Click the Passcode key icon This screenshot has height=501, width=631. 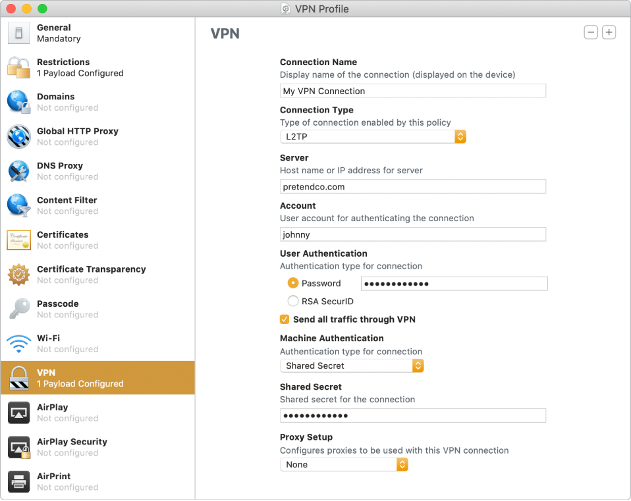(x=18, y=309)
